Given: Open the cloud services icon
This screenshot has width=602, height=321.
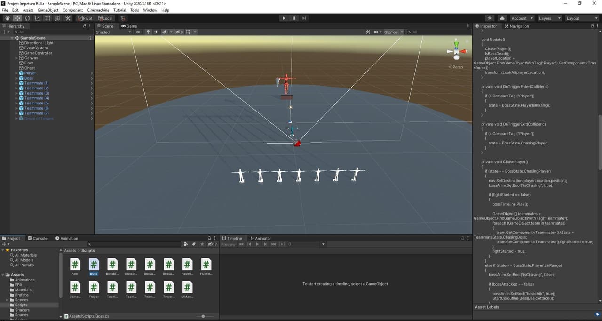Looking at the screenshot, I should click(502, 18).
